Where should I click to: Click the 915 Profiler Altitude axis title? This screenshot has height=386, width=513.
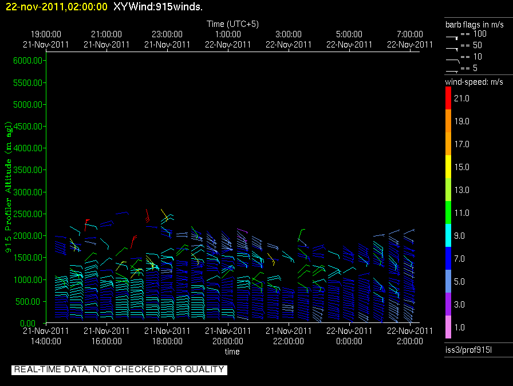(x=8, y=187)
